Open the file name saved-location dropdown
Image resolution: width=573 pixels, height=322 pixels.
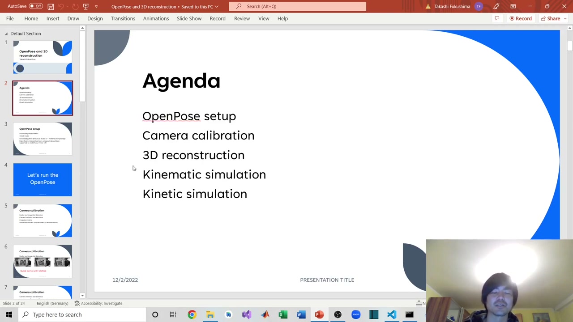coord(217,7)
